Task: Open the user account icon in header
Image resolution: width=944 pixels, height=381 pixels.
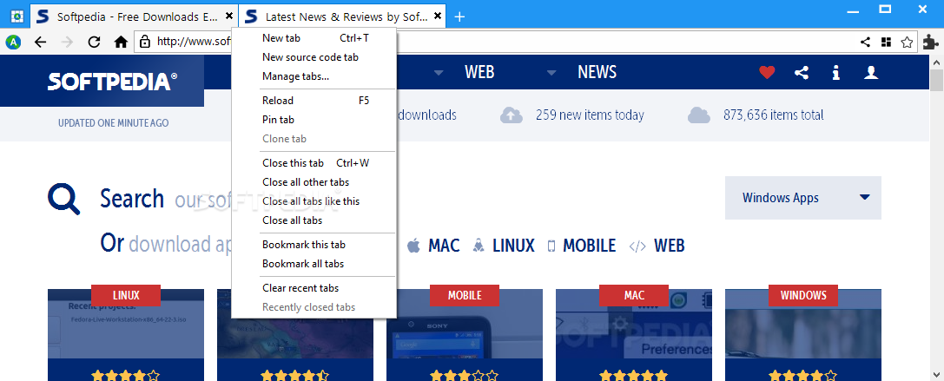Action: [x=871, y=73]
